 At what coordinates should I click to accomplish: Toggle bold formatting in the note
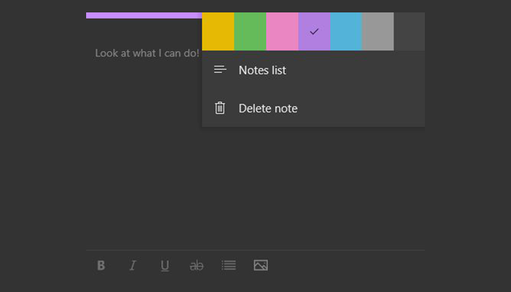click(101, 265)
